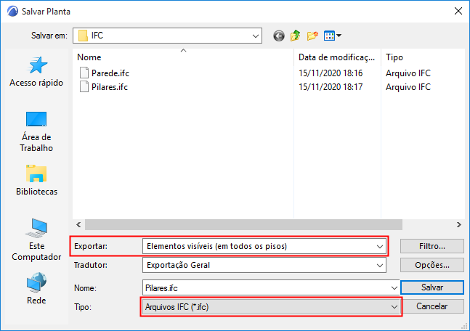Create a new folder
Image resolution: width=470 pixels, height=331 pixels.
(313, 35)
